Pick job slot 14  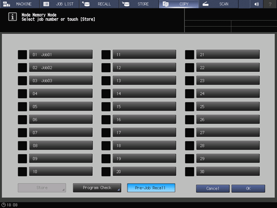144,93
